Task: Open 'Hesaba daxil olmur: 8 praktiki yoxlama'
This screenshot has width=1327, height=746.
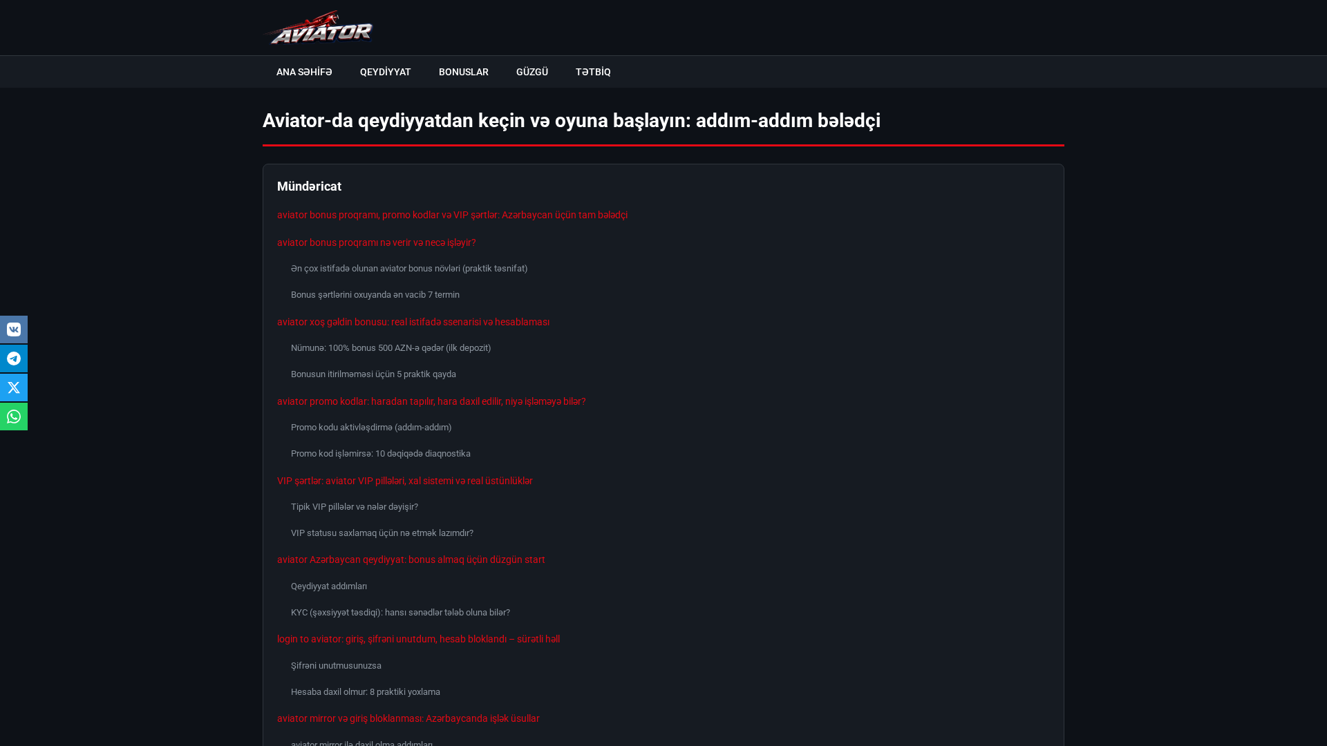Action: pyautogui.click(x=366, y=692)
